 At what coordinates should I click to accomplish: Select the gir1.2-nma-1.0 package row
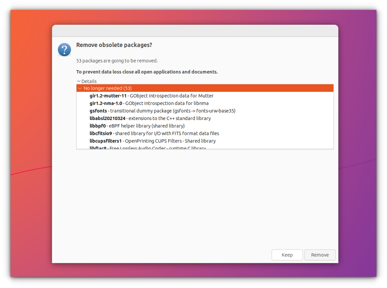click(x=205, y=103)
